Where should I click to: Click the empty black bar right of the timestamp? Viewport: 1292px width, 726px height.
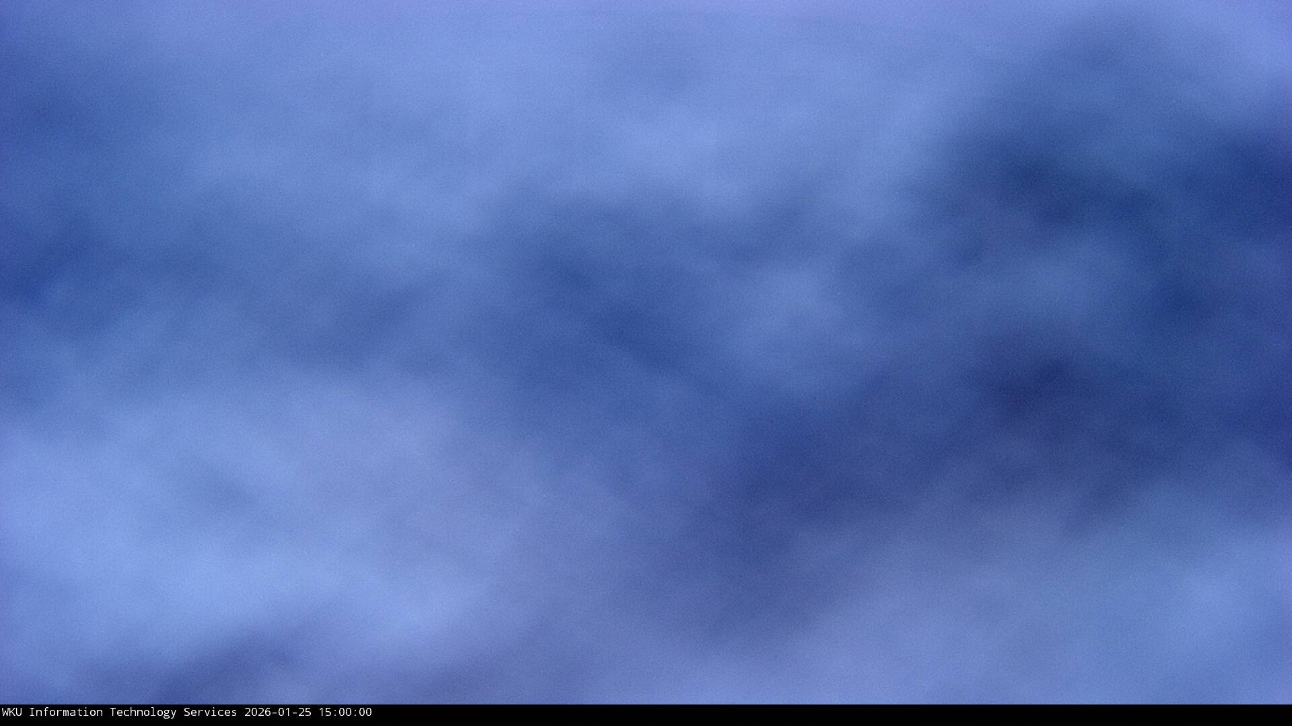pos(808,715)
